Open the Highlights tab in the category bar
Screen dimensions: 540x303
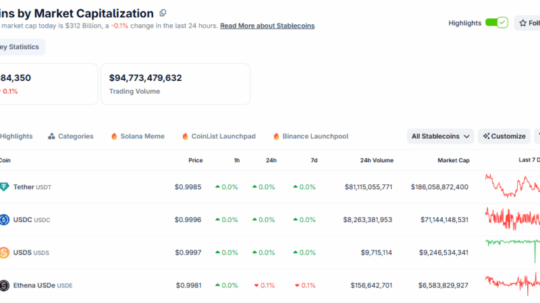(x=16, y=137)
